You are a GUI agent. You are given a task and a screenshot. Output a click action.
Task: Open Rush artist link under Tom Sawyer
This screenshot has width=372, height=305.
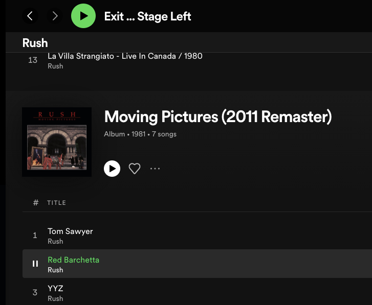pos(55,241)
